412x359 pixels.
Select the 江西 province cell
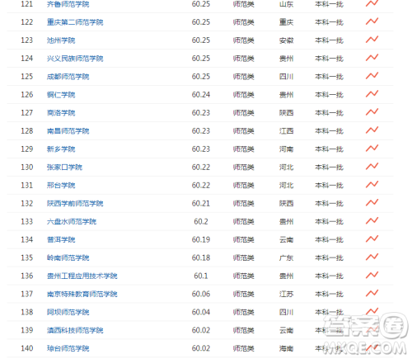pyautogui.click(x=286, y=131)
